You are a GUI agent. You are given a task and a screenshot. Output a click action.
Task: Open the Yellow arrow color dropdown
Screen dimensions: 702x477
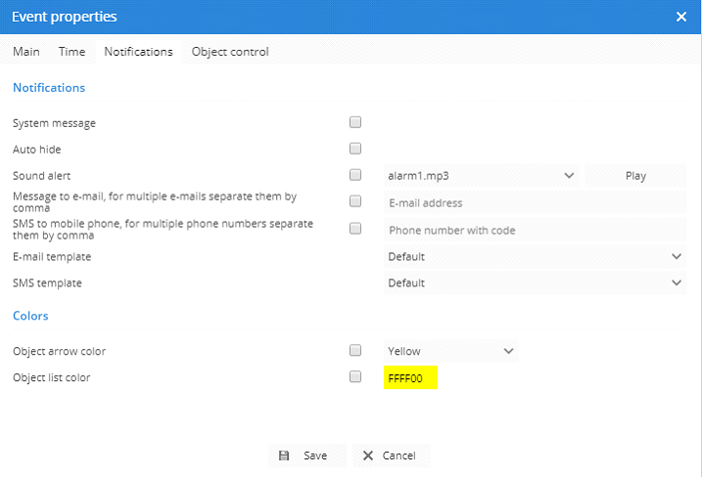click(x=450, y=351)
